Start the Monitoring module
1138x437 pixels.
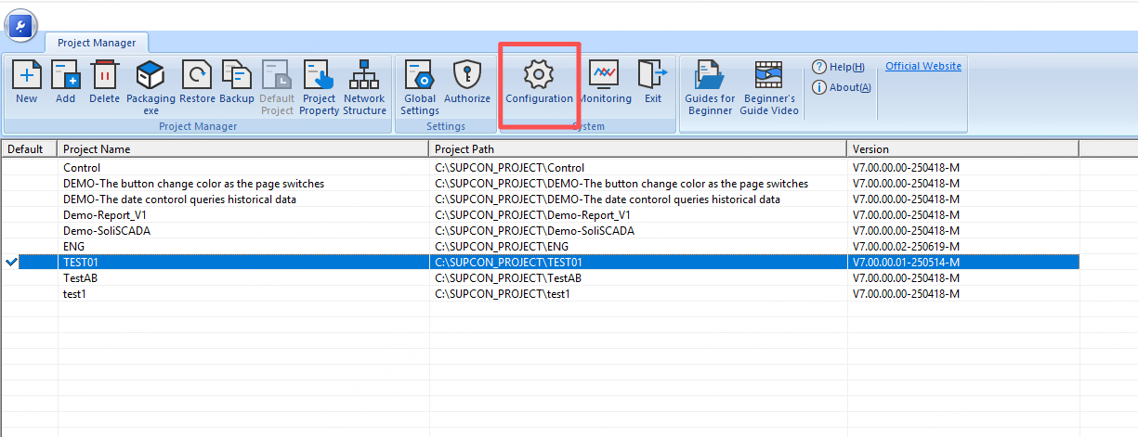pos(605,76)
